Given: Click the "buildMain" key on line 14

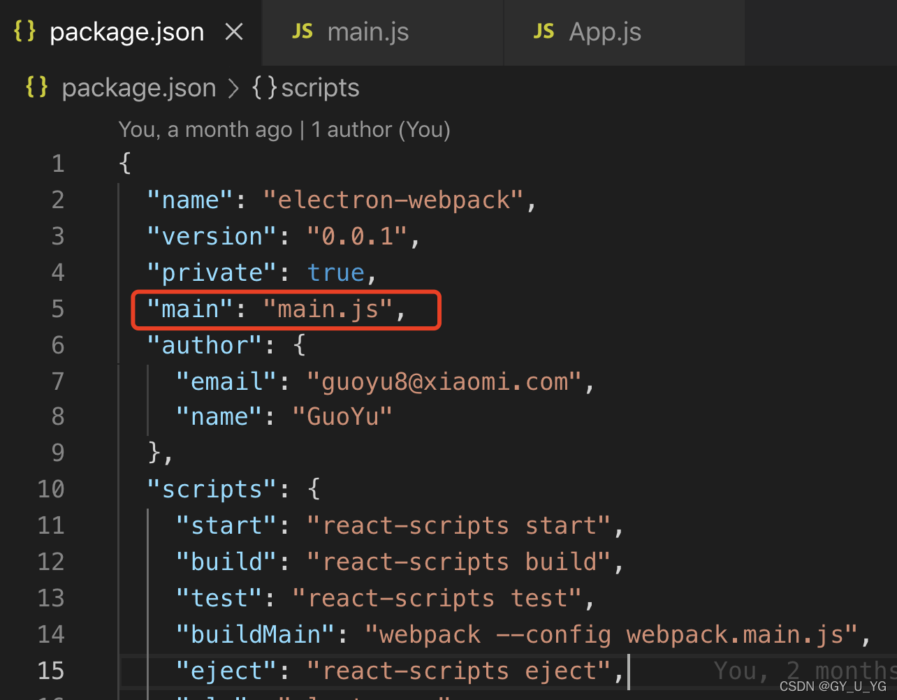Looking at the screenshot, I should coord(256,634).
